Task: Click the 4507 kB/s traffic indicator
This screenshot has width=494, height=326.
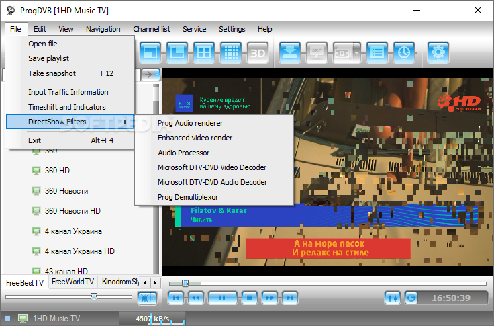Action: click(152, 319)
